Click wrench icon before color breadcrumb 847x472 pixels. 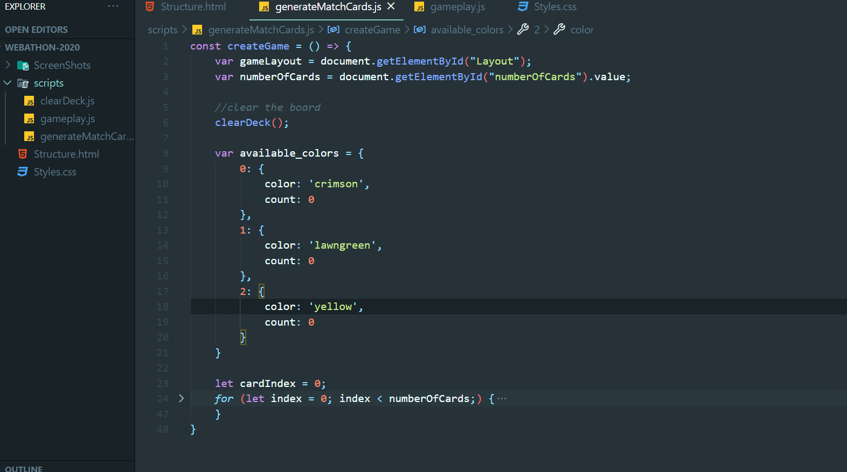559,29
